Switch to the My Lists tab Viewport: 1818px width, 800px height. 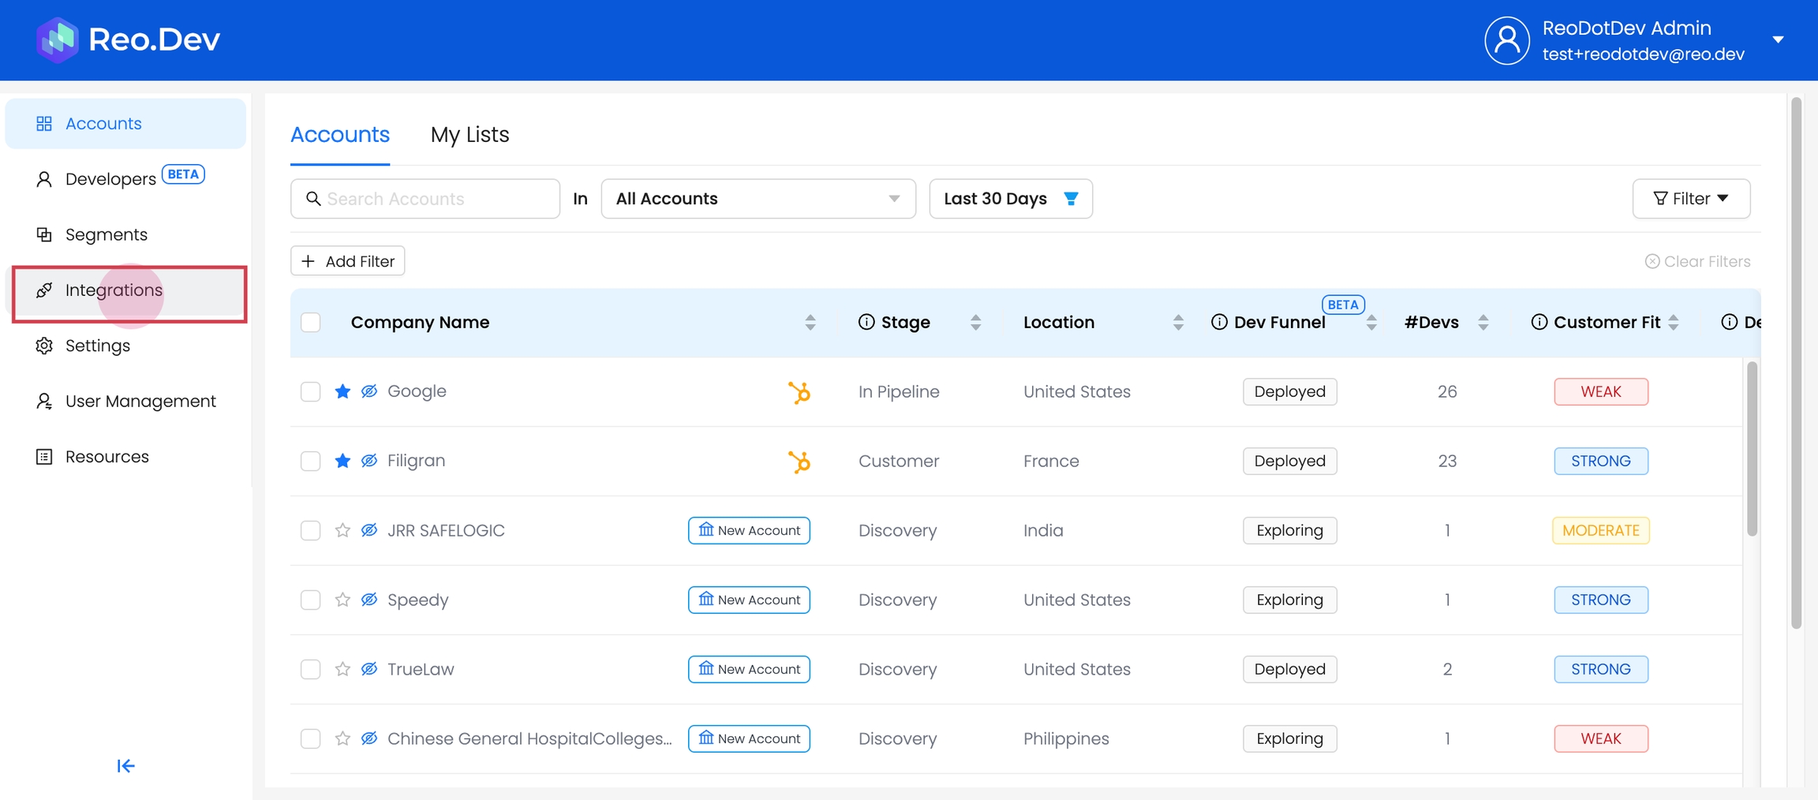[469, 135]
